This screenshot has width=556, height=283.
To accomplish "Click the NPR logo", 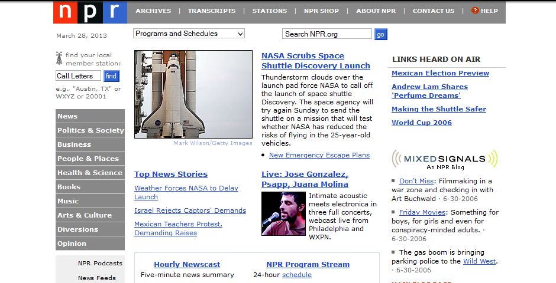I will [90, 12].
